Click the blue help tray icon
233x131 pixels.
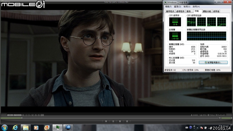coord(190,127)
